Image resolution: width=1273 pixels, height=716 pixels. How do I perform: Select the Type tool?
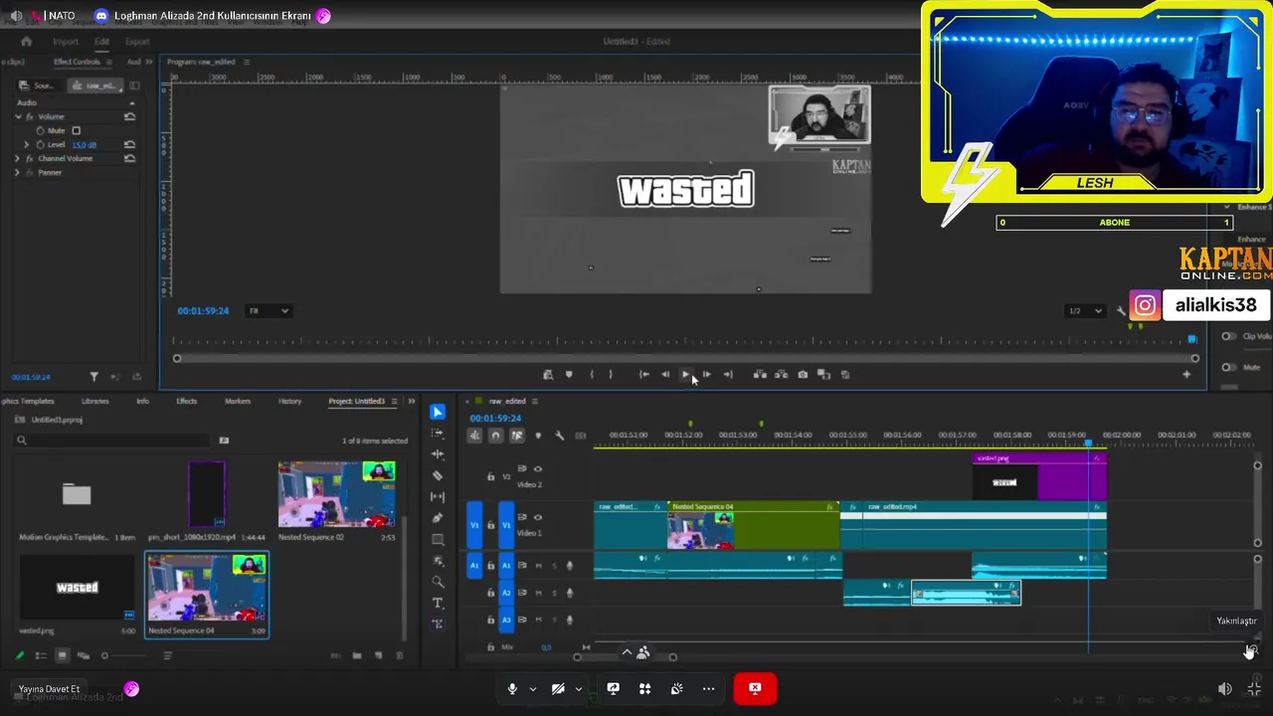(438, 603)
